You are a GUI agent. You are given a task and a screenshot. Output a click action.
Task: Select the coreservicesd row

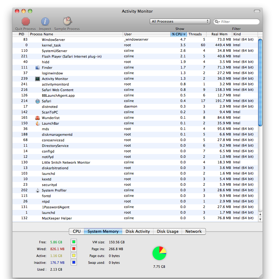pos(135,140)
